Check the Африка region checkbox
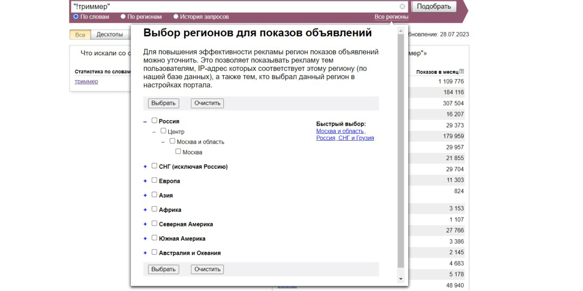This screenshot has width=583, height=291. tap(154, 209)
